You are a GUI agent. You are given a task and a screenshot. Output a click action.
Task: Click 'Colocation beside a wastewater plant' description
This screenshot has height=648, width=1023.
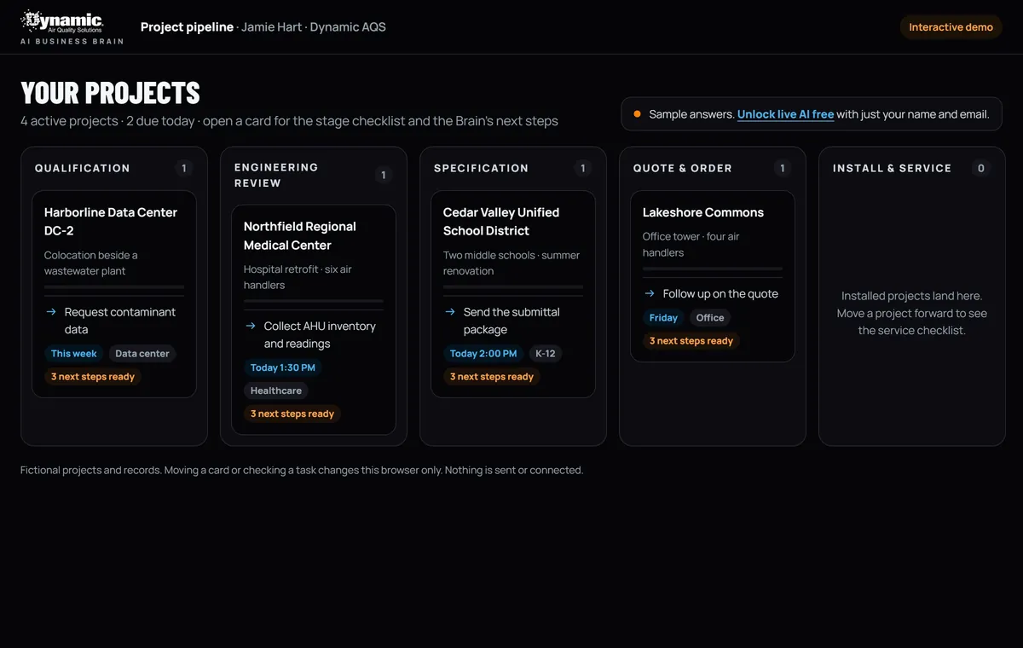[x=91, y=263]
